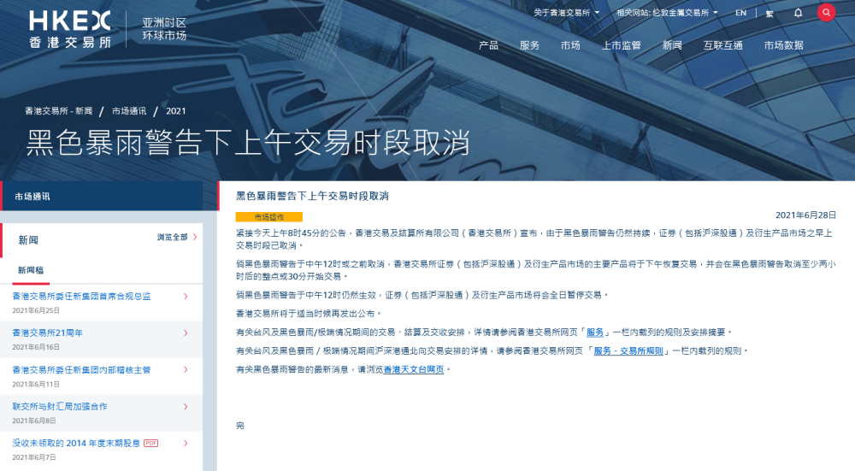Click chevron beside 内部稽核主管 news item
This screenshot has width=855, height=471.
click(186, 369)
